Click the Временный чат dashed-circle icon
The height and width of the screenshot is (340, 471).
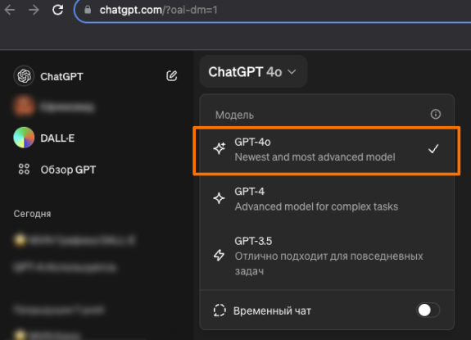point(220,311)
